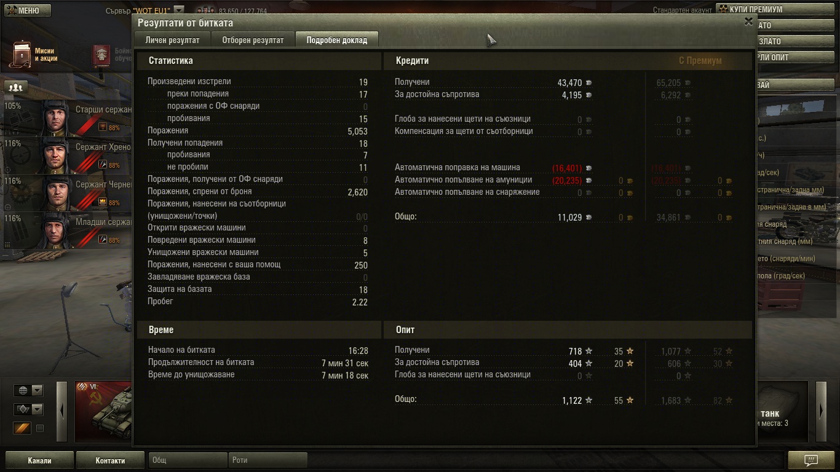Image resolution: width=840 pixels, height=472 pixels.
Task: Click the orange striped tank filter icon
Action: point(23,428)
